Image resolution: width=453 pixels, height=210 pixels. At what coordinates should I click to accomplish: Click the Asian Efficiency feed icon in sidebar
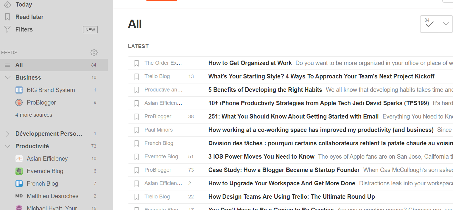[19, 159]
